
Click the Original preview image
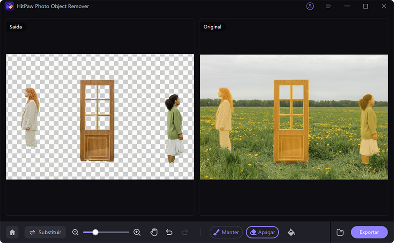click(294, 117)
